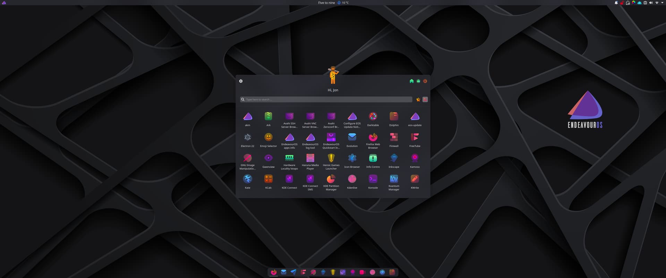
Task: Click the color wheel tray icon
Action: (x=633, y=3)
